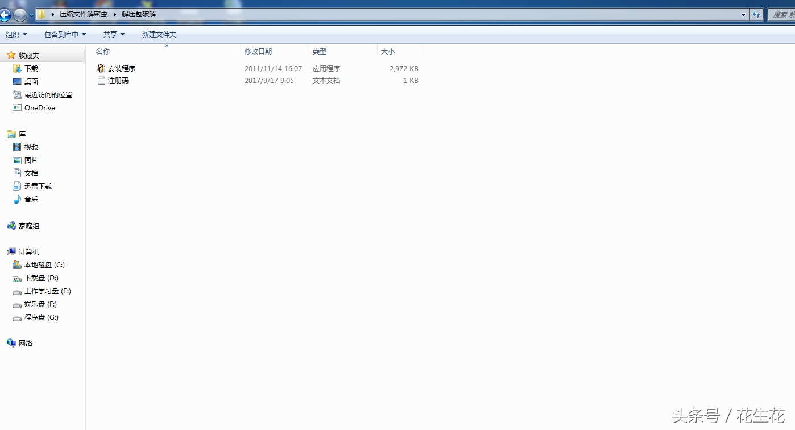
Task: Click the 下载 folder icon in favorites
Action: click(17, 68)
